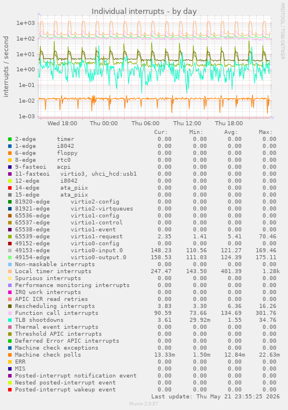The height and width of the screenshot is (410, 288).
Task: Click the Individual interrupts - by day title
Action: pos(144,12)
